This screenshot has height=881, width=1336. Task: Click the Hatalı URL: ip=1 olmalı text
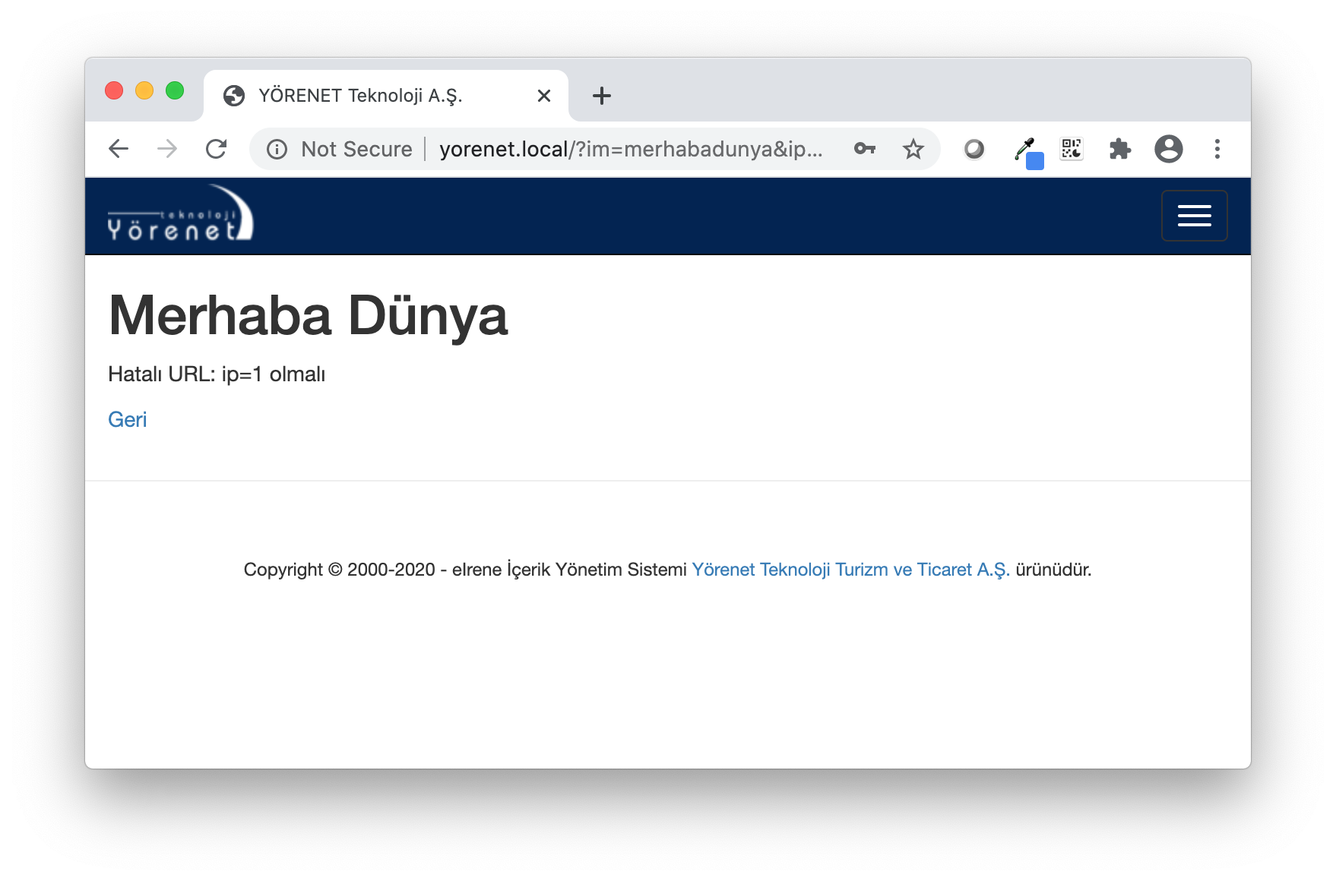pos(217,374)
